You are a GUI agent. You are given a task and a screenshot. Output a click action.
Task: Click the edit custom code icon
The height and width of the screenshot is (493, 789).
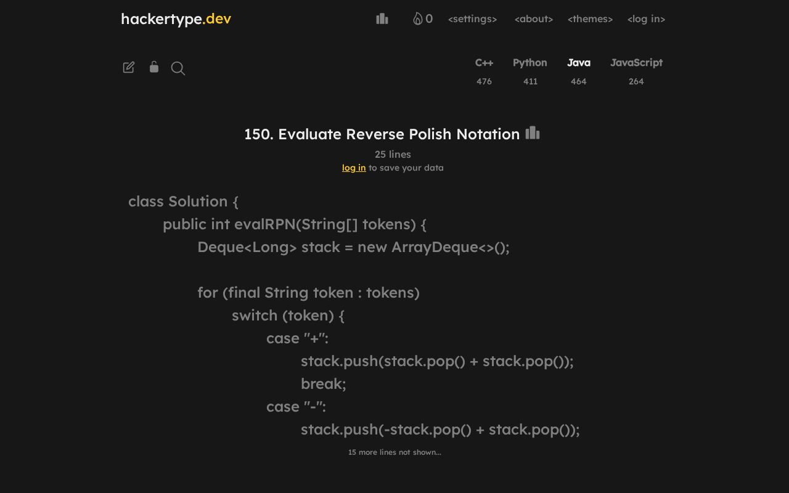click(x=129, y=68)
